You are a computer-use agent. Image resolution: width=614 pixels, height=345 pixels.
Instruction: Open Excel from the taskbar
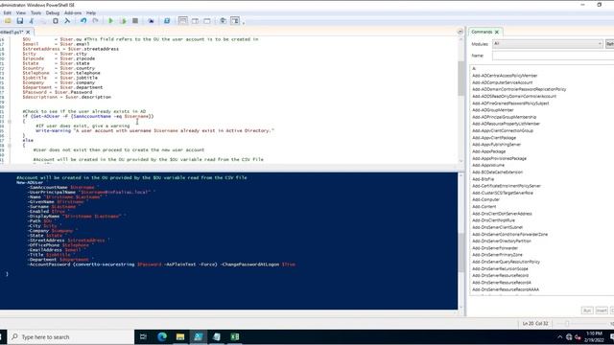pyautogui.click(x=235, y=336)
